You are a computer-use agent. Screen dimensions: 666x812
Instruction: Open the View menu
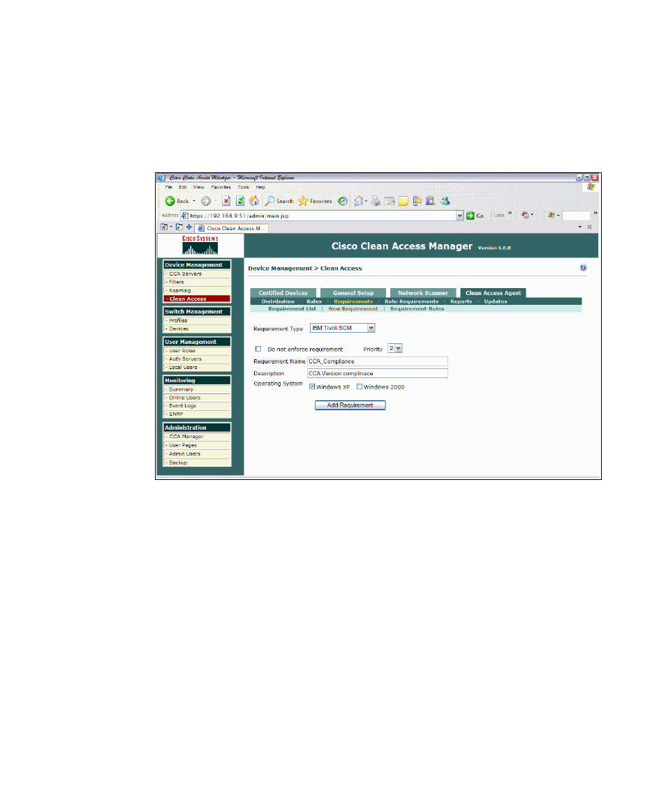pyautogui.click(x=199, y=188)
